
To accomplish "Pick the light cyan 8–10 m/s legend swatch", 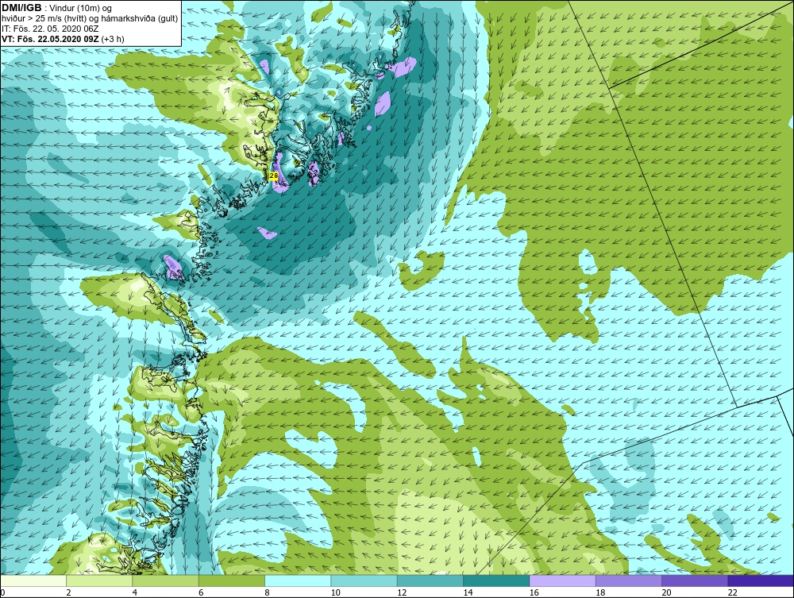I will click(x=298, y=581).
